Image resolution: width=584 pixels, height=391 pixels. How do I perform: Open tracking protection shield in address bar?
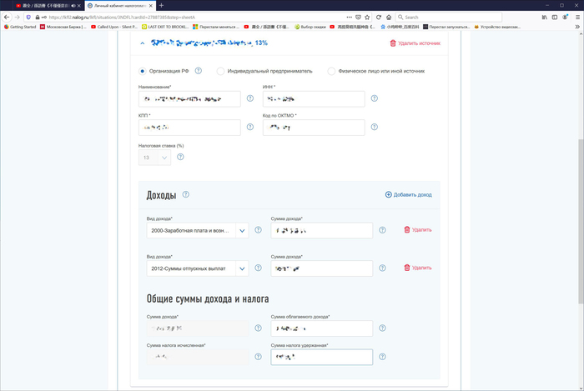coord(28,18)
